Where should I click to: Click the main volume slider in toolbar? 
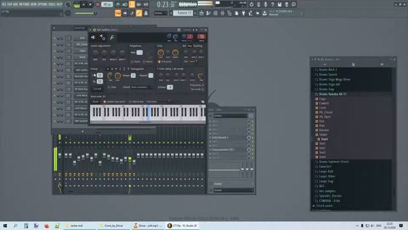pos(85,13)
